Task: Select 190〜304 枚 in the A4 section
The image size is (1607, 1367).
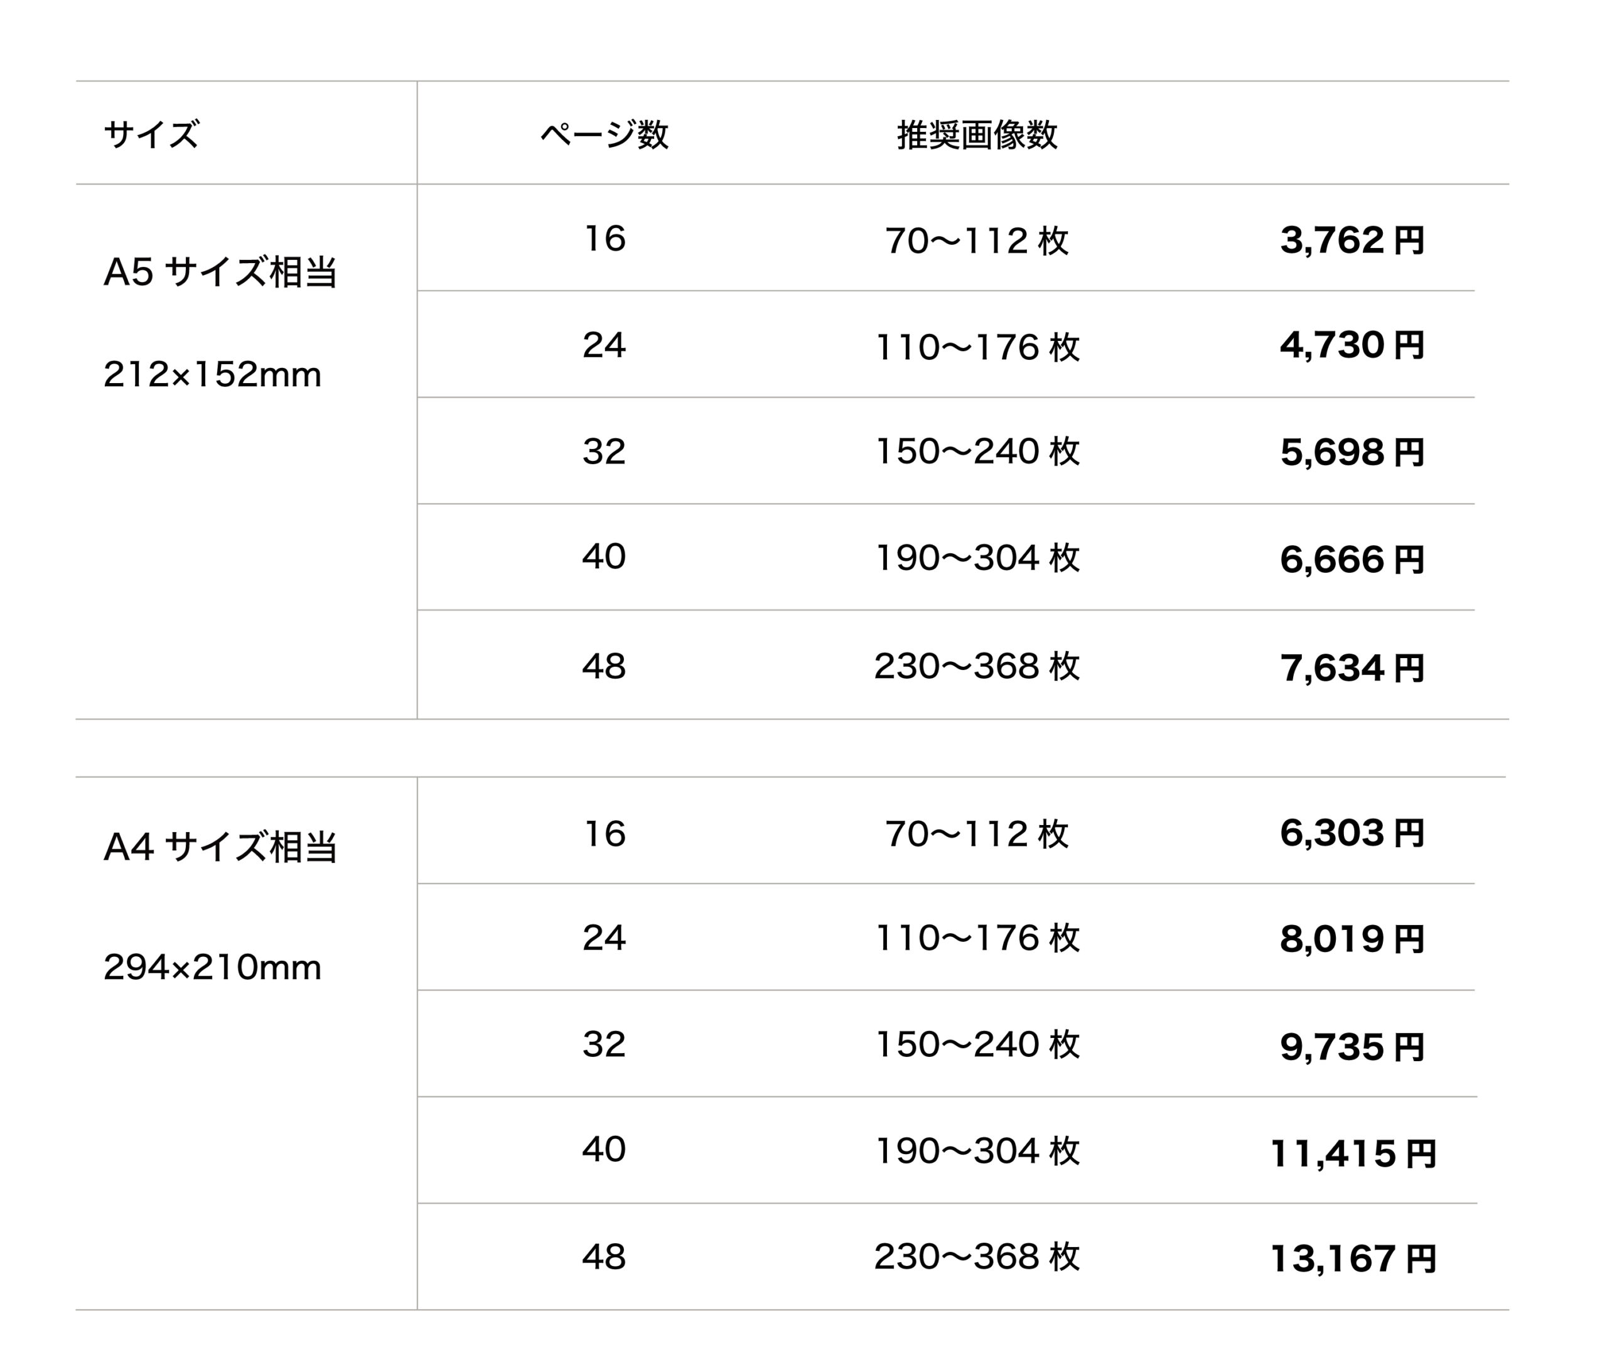Action: coord(976,1151)
